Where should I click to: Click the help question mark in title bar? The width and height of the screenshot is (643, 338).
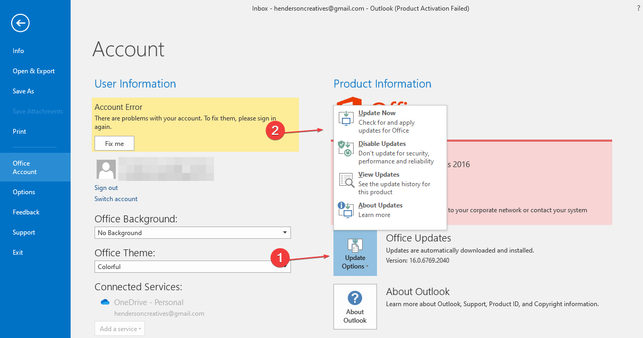[x=638, y=8]
